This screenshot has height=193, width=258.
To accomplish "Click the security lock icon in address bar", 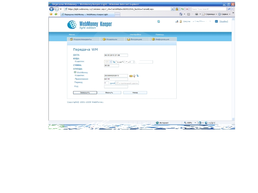I will (x=177, y=9).
